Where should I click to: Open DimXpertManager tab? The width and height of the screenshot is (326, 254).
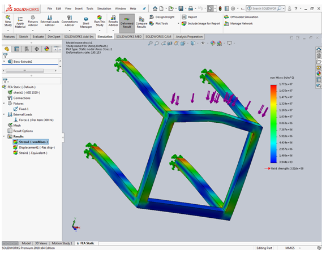click(x=37, y=49)
